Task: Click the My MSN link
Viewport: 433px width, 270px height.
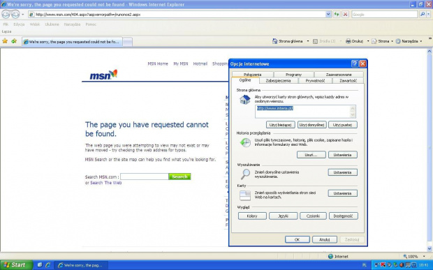Action: (181, 63)
